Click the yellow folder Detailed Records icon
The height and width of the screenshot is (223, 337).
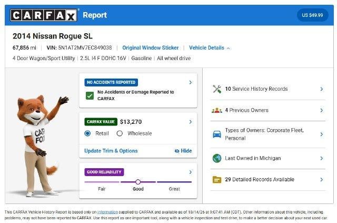point(217,180)
